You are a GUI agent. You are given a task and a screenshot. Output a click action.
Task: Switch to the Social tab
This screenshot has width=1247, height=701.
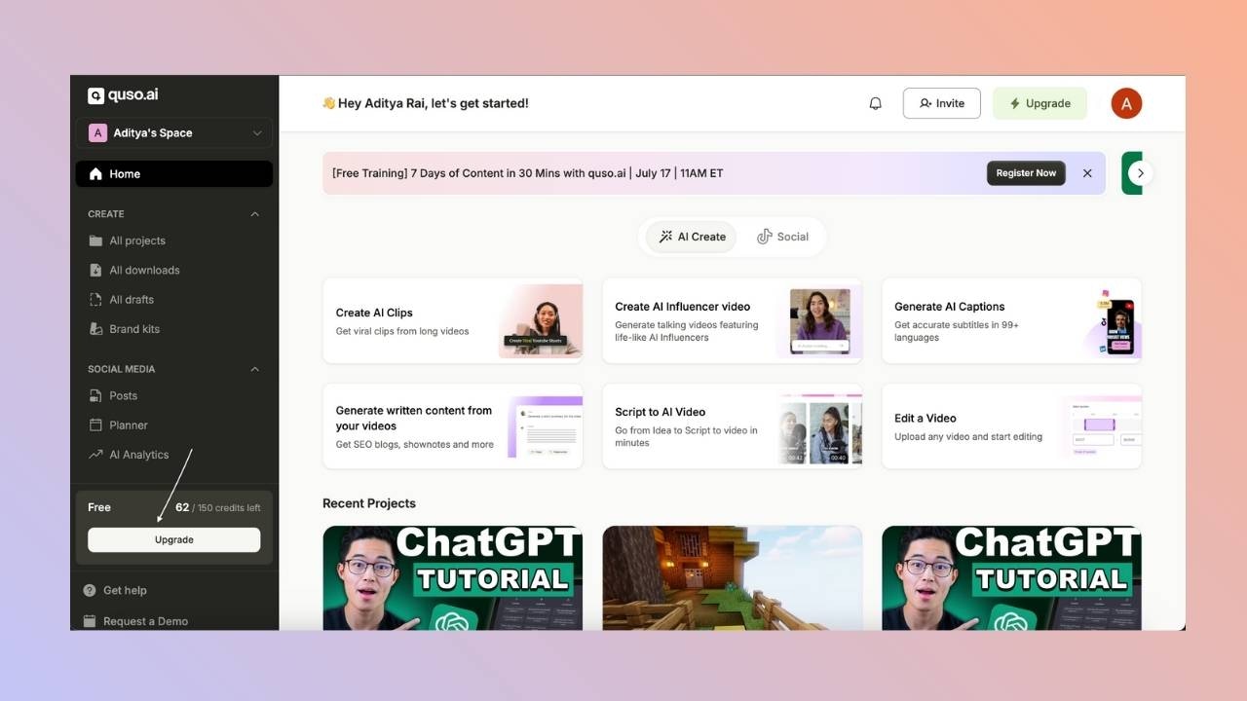(x=783, y=237)
